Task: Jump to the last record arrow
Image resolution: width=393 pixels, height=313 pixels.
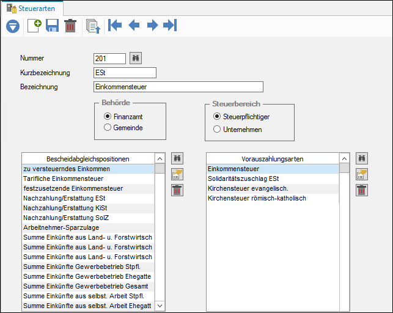Action: [x=170, y=25]
